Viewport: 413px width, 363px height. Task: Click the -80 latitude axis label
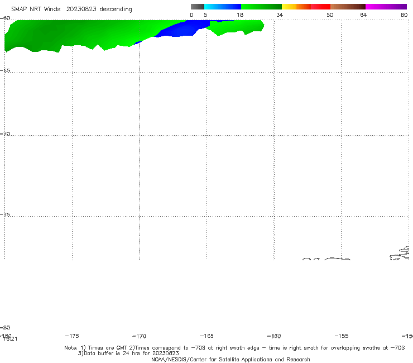pos(5,327)
